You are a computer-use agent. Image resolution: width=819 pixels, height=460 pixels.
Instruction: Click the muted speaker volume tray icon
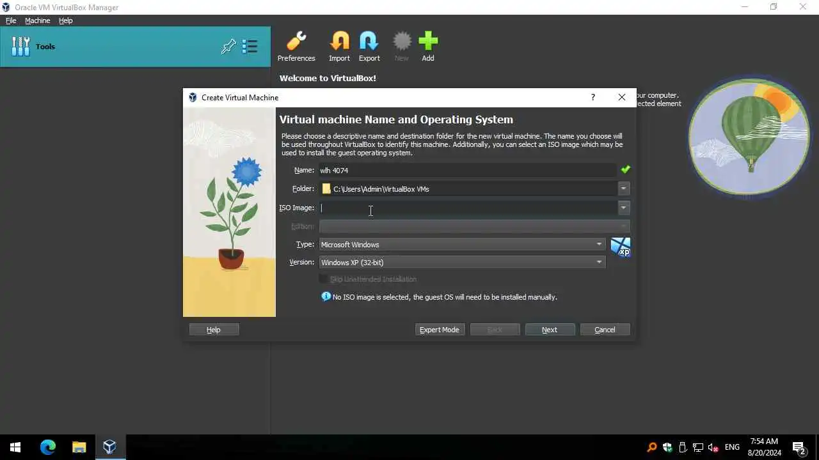pyautogui.click(x=713, y=447)
